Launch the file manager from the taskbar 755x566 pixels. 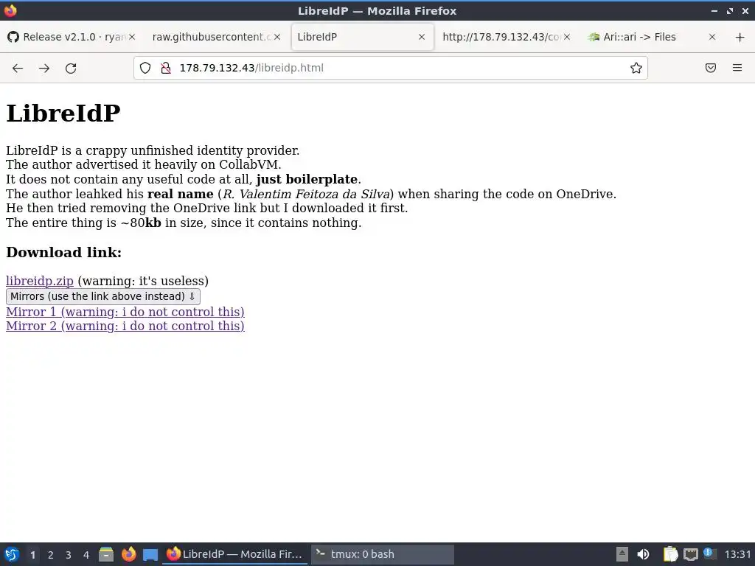pos(106,554)
